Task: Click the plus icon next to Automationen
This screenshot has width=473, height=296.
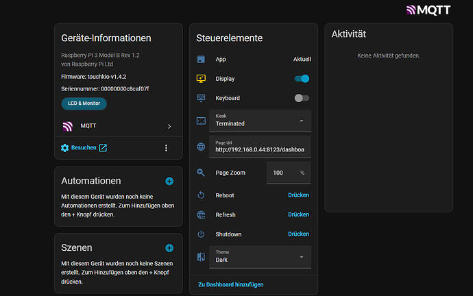Action: (169, 181)
